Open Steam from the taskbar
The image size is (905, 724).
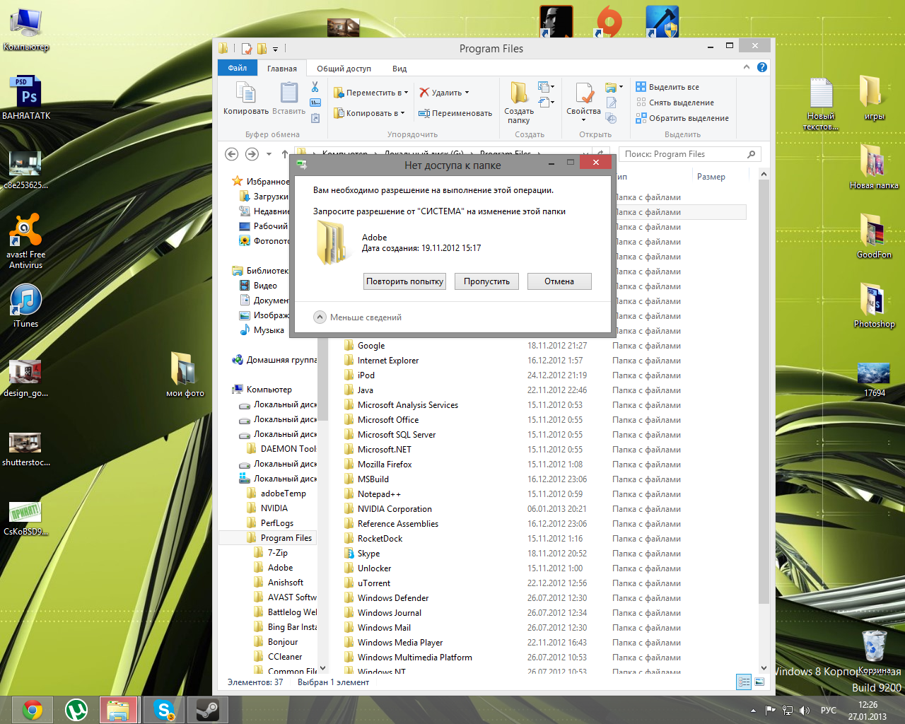207,709
